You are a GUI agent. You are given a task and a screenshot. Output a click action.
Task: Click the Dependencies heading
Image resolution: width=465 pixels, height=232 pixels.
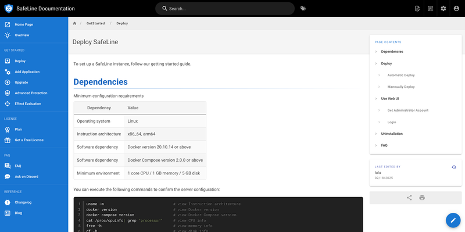101,82
